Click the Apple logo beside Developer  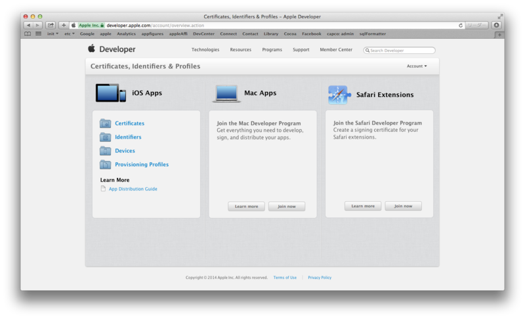tap(91, 49)
